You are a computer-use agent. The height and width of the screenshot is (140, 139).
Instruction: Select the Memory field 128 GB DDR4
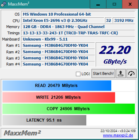click(x=78, y=27)
